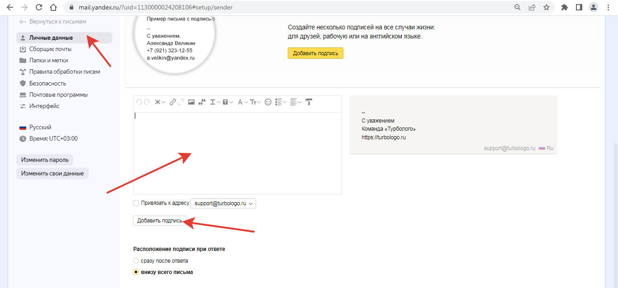Open the emoji smiley picker
Screen dimensions: 618x288
point(268,102)
